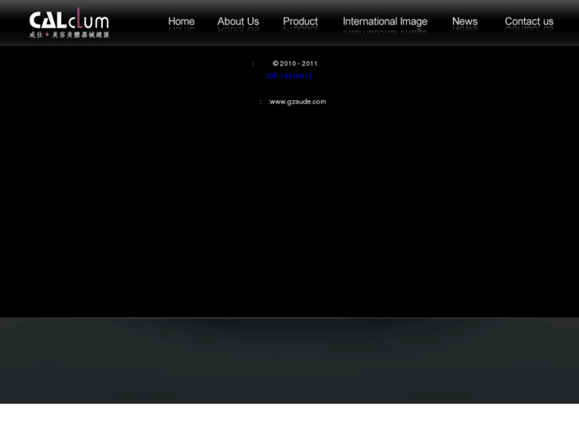Click the white CAL letters in the logo
Screen dimensions: 579x434
(48, 21)
